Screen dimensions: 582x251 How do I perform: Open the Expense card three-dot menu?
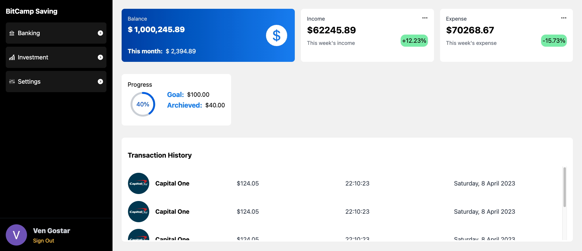pos(564,18)
